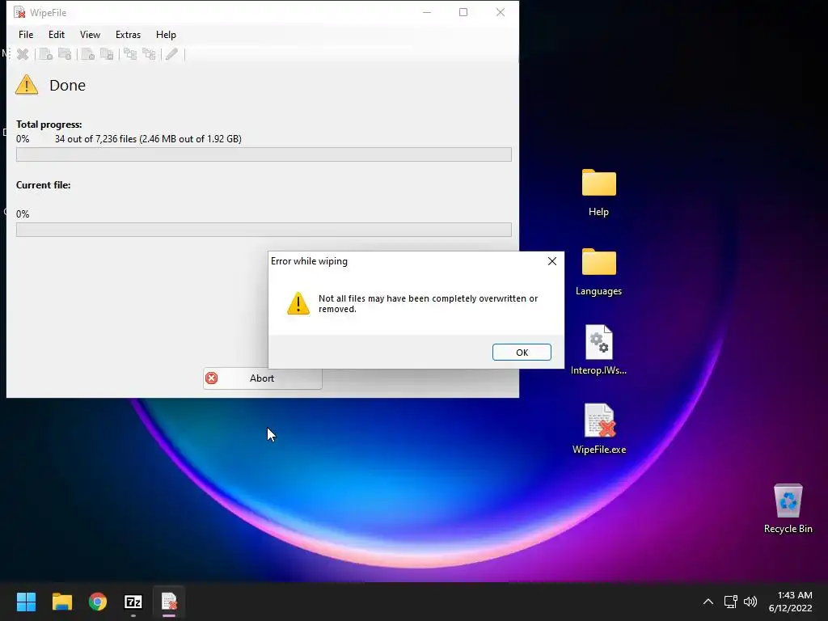The width and height of the screenshot is (828, 621).
Task: Click the pencil edit toolbar icon
Action: pyautogui.click(x=171, y=54)
